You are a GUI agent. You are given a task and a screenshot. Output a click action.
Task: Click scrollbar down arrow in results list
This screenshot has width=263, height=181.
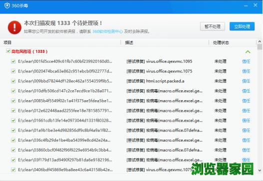tap(260, 171)
